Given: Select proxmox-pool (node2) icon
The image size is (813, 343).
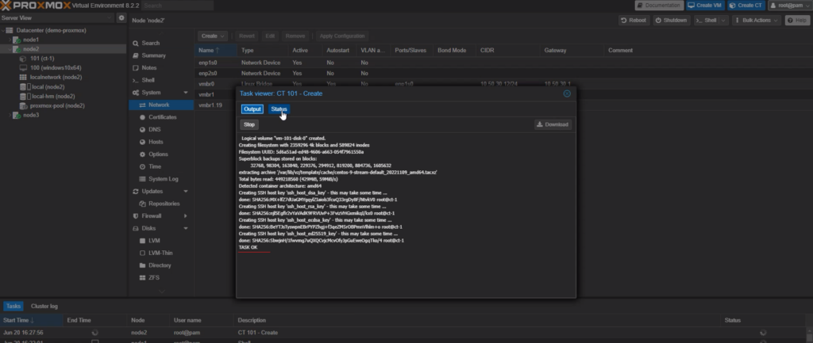Looking at the screenshot, I should pyautogui.click(x=23, y=105).
